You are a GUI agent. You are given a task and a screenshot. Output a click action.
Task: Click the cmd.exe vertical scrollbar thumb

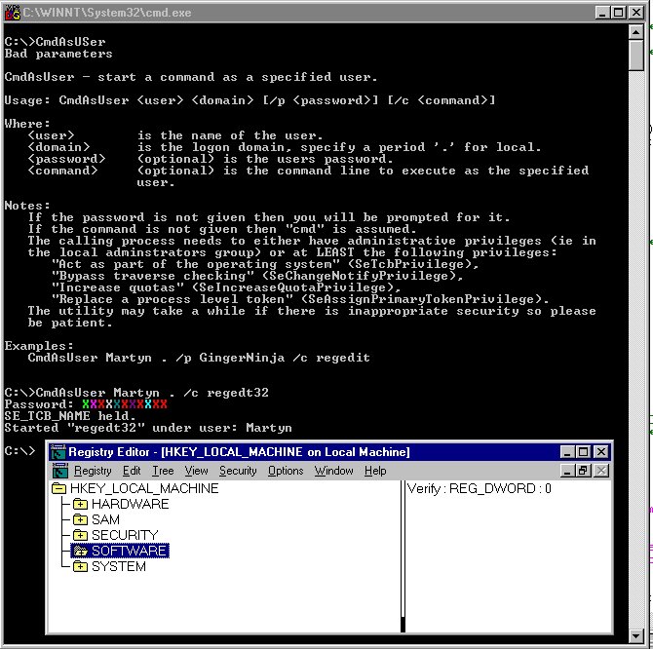(635, 56)
